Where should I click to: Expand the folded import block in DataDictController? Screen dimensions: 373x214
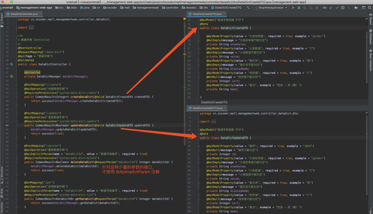31,27
